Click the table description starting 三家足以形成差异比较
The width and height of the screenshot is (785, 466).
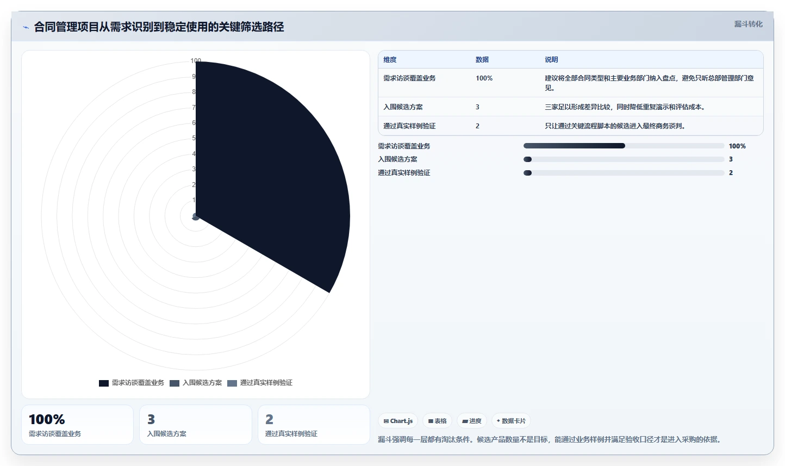626,107
